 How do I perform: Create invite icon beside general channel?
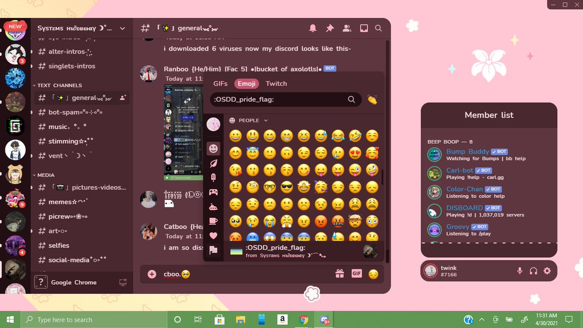(123, 98)
